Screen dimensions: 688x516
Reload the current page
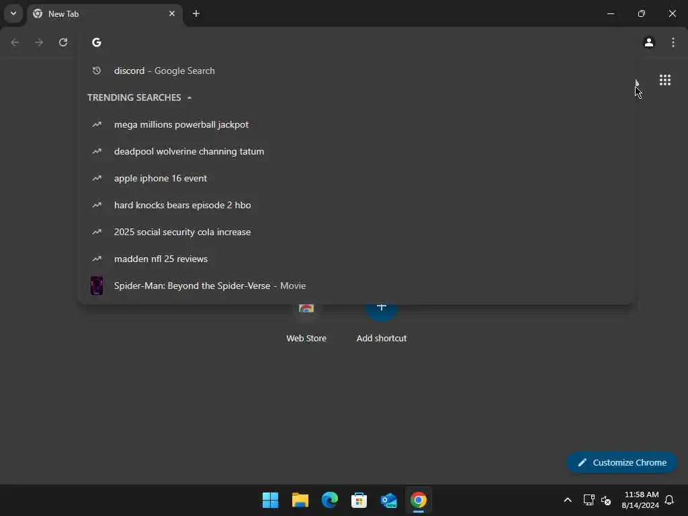(x=63, y=42)
